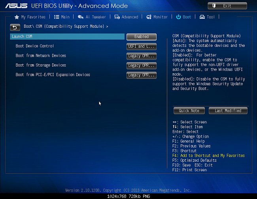Click F12: Print Screen hint

coord(190,170)
